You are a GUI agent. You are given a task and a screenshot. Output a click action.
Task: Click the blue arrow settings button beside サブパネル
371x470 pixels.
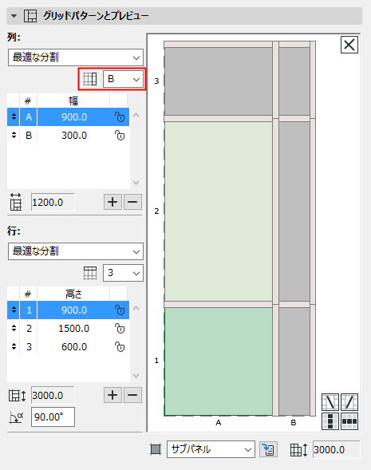coord(268,449)
